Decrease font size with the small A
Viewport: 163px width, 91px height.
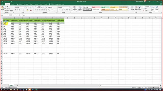click(32, 7)
